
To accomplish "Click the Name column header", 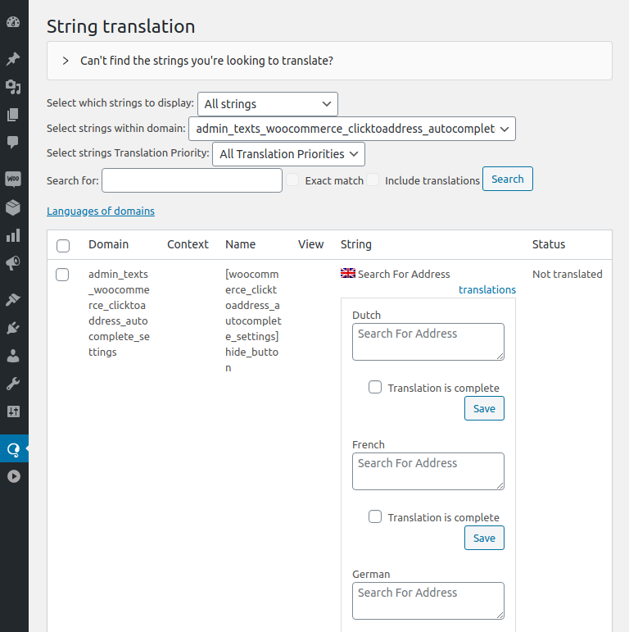I will [x=241, y=244].
